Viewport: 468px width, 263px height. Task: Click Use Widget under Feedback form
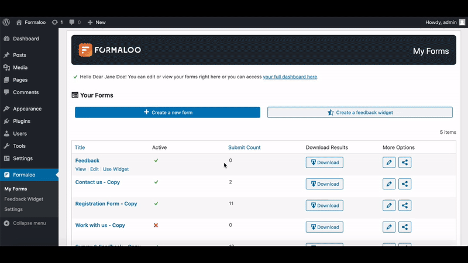pyautogui.click(x=116, y=169)
